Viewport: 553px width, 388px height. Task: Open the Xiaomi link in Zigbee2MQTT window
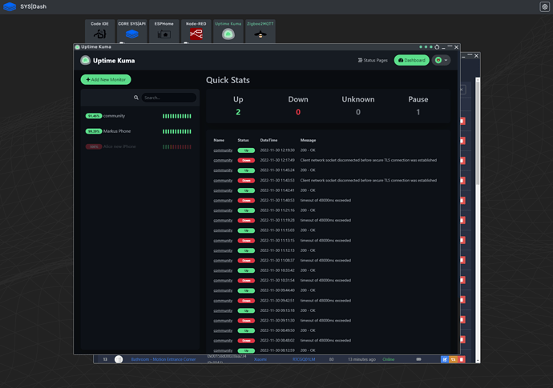point(260,359)
